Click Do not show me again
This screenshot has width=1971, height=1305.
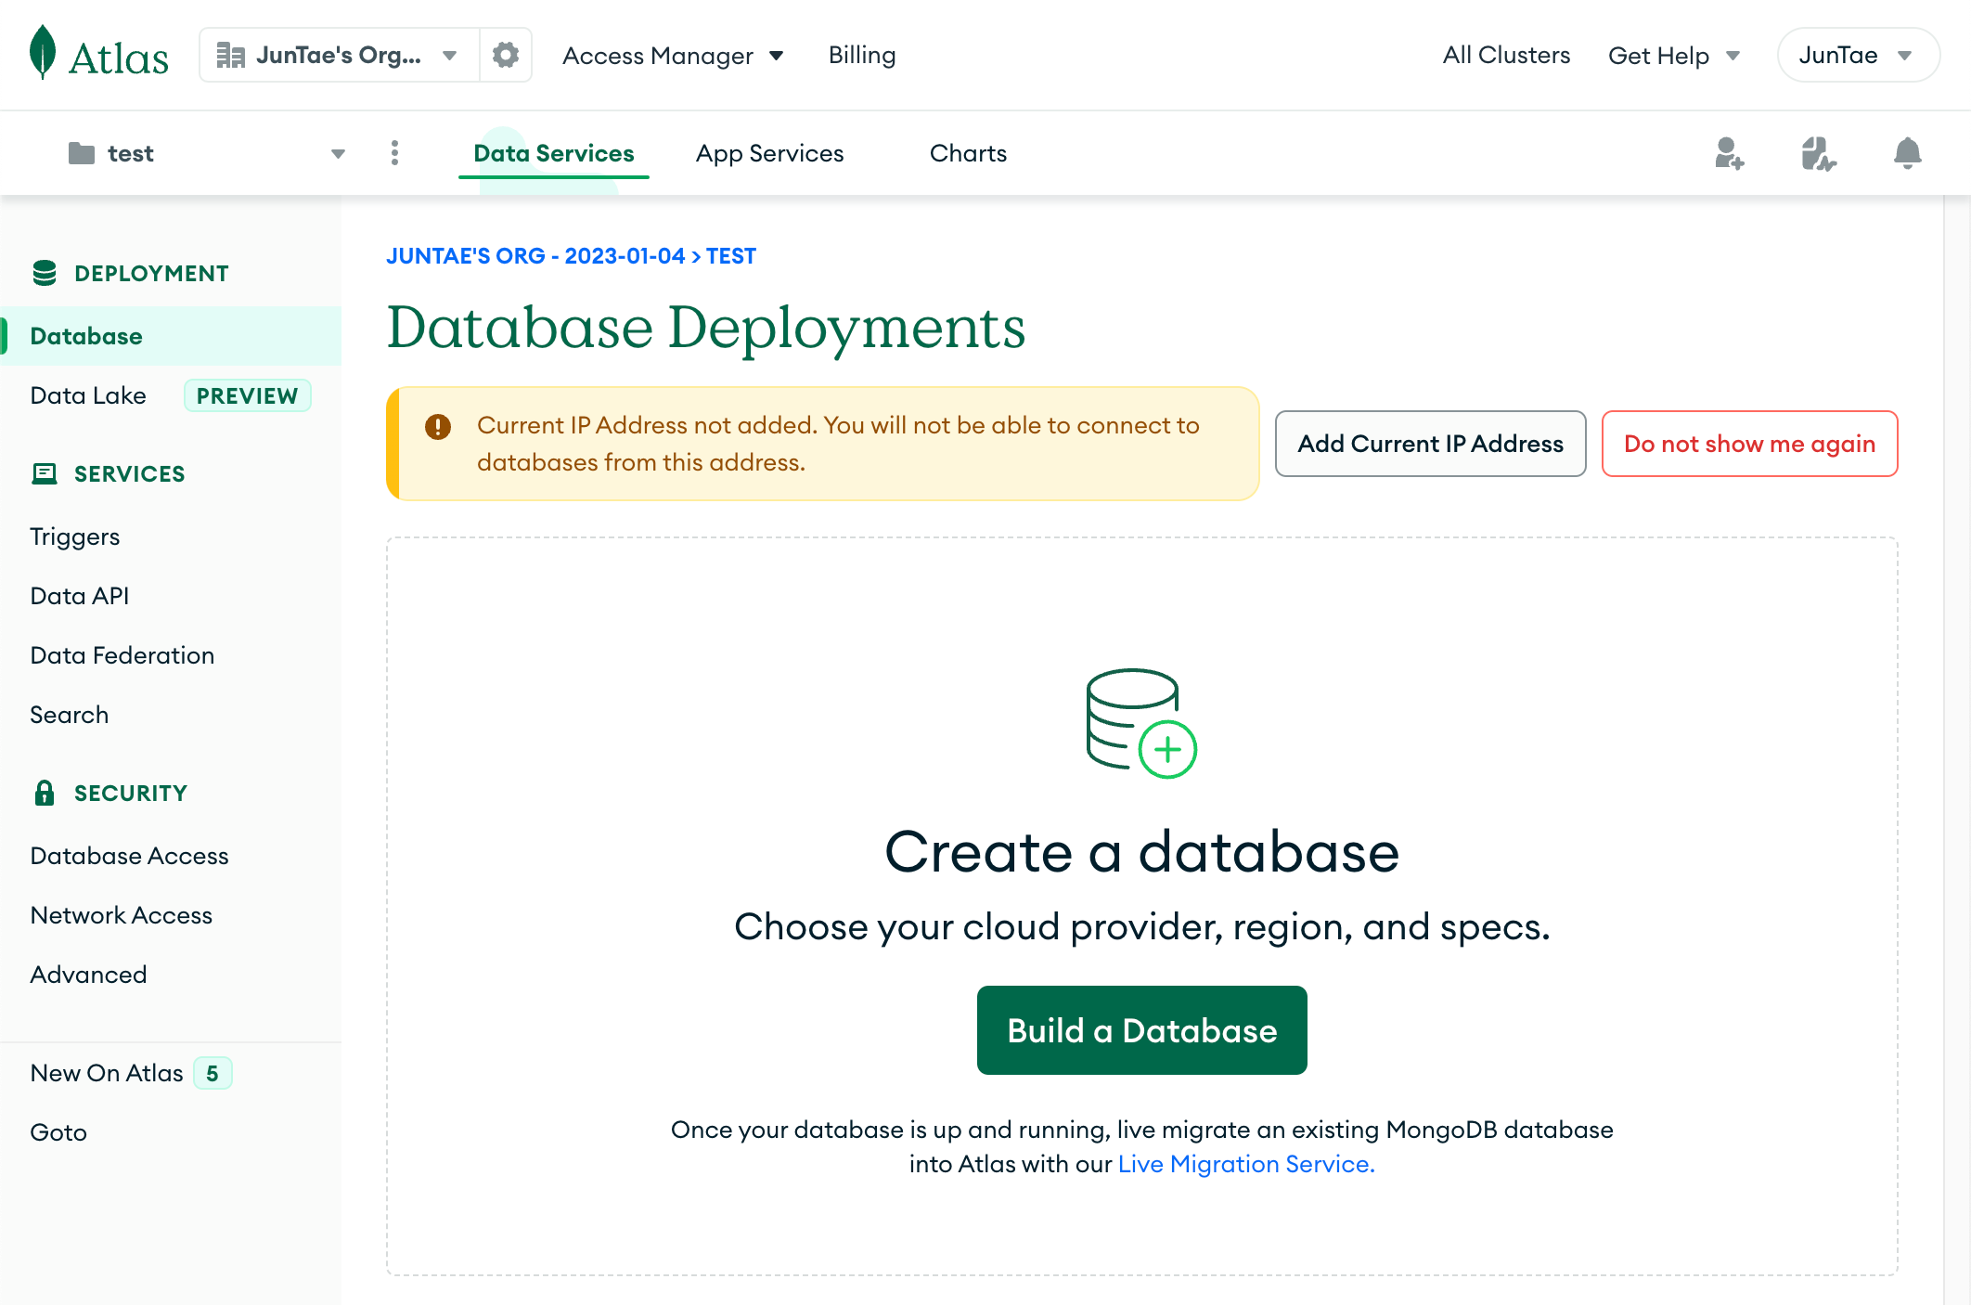(x=1749, y=444)
